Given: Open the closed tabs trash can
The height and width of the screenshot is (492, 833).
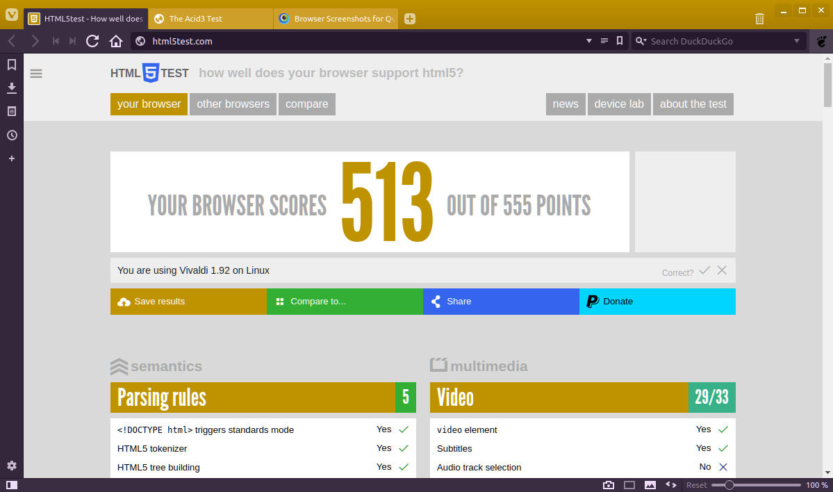Looking at the screenshot, I should [x=759, y=19].
